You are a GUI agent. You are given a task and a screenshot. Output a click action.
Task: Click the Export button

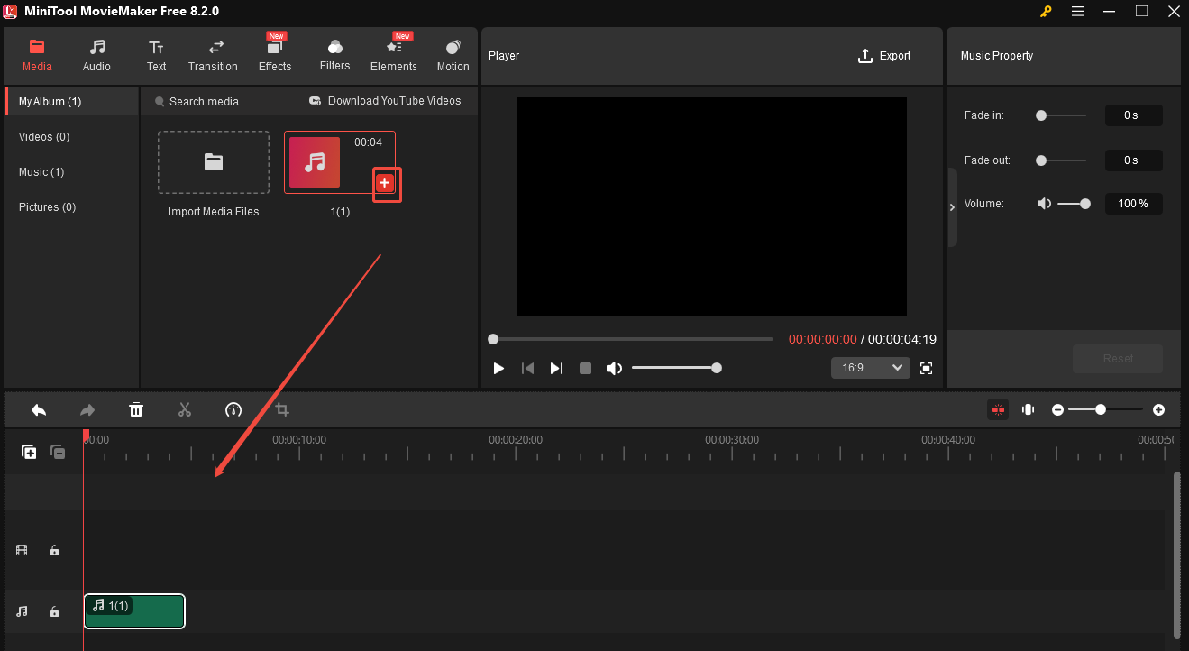pos(883,56)
